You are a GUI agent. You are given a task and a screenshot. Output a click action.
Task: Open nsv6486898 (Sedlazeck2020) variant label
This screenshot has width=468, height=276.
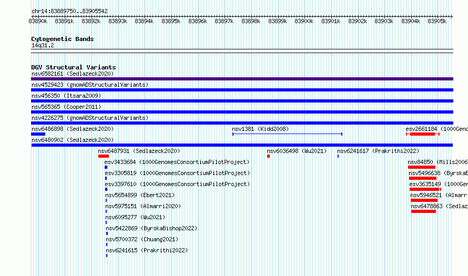click(73, 129)
